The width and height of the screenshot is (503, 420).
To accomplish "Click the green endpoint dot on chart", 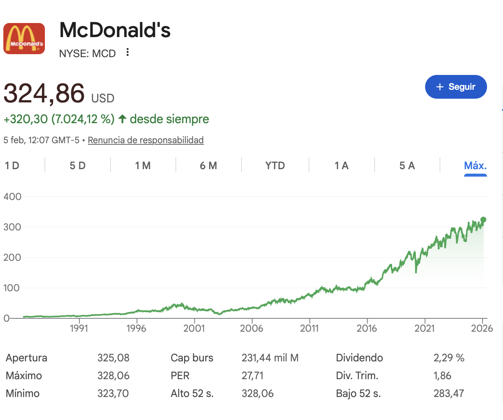I will [483, 220].
